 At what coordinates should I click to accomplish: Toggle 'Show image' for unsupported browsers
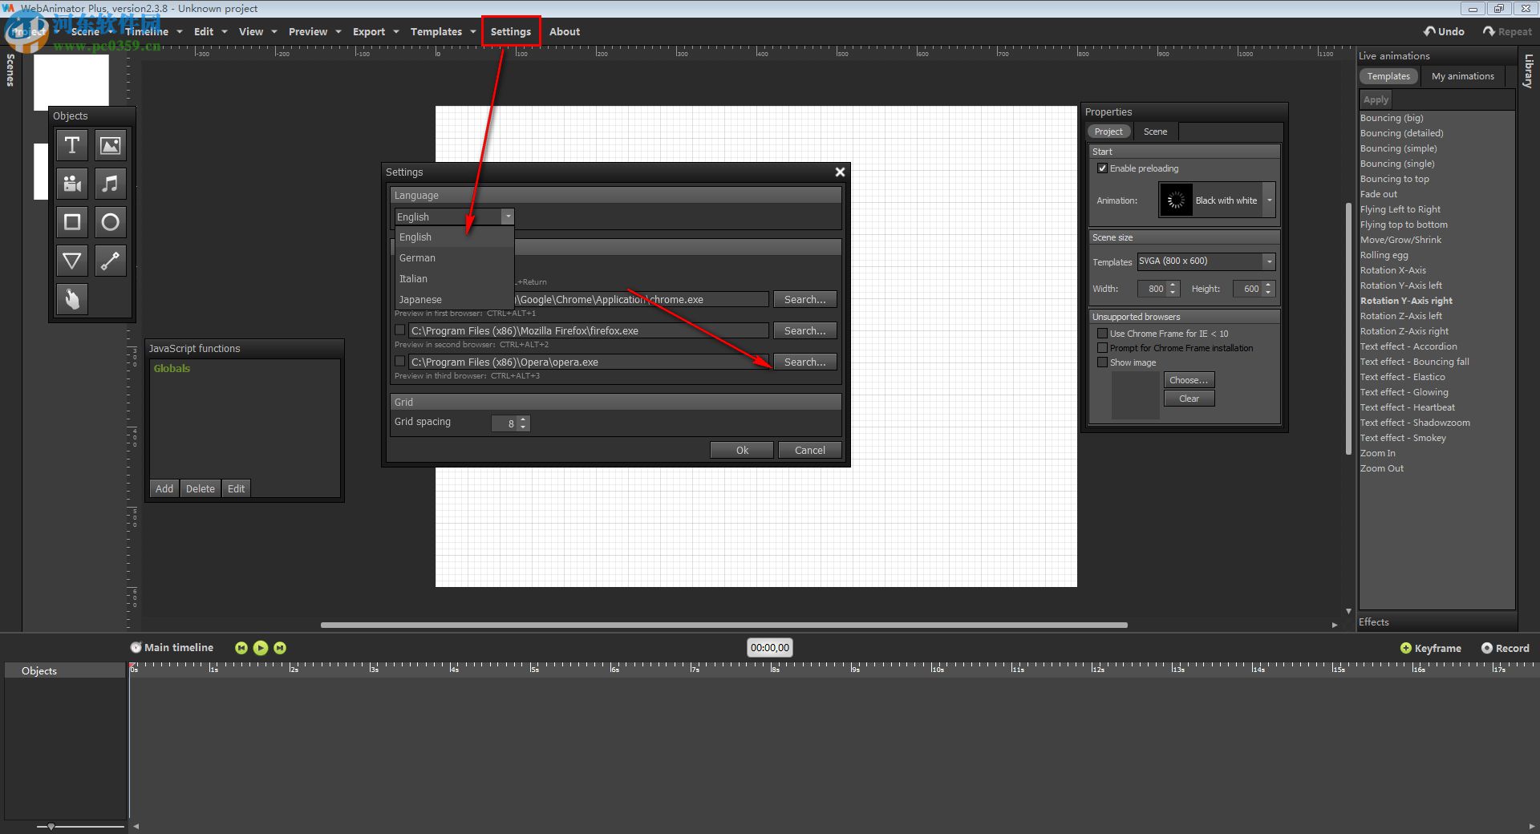click(x=1103, y=362)
